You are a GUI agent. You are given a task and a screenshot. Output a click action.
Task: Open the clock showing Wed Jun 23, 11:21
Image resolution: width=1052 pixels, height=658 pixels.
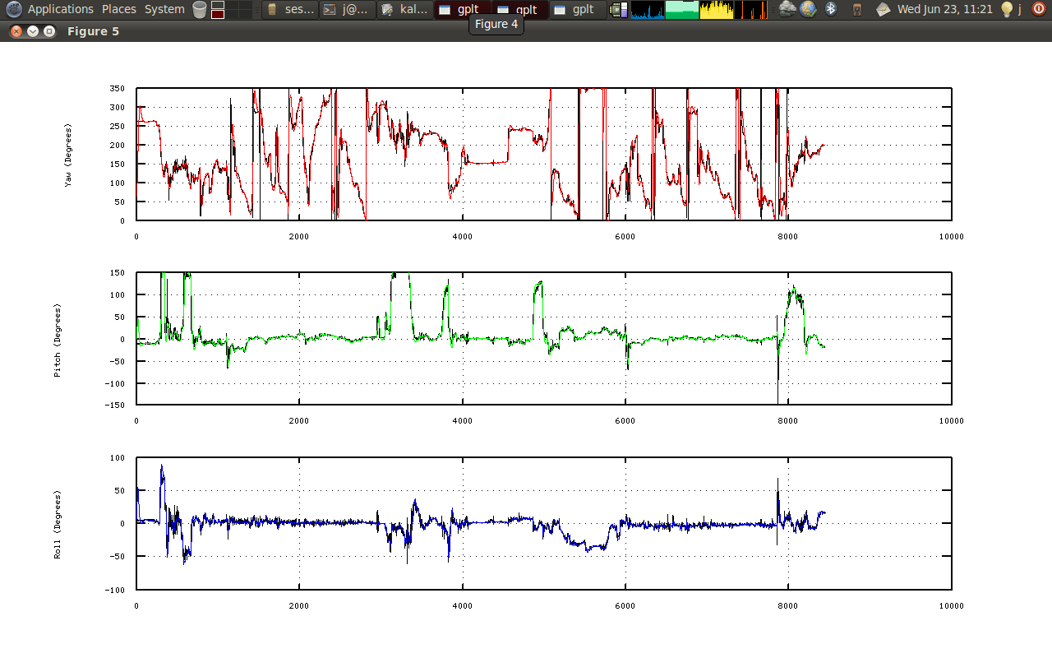tap(944, 9)
